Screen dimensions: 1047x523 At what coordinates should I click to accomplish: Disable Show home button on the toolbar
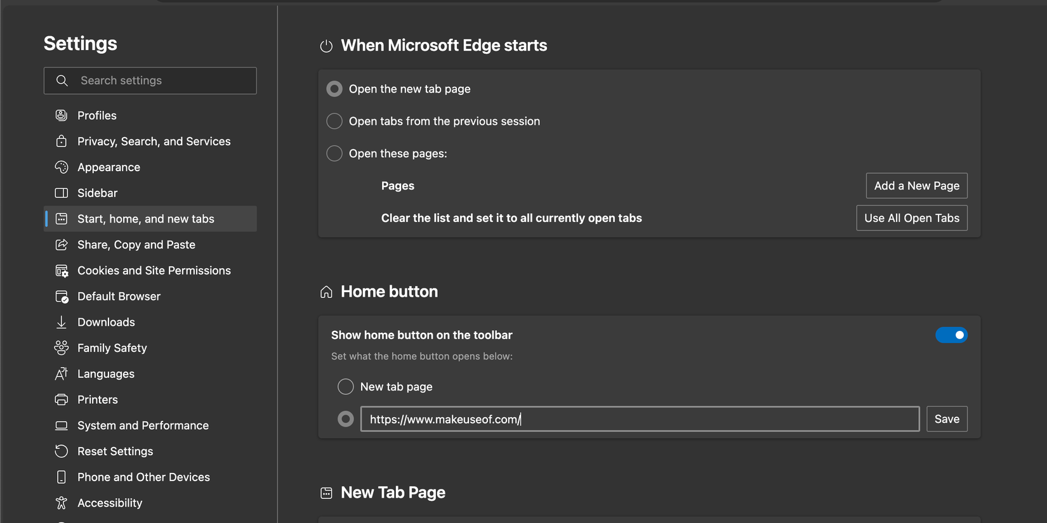(951, 335)
